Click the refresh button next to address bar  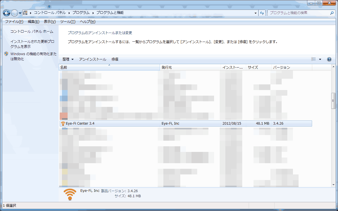point(262,13)
